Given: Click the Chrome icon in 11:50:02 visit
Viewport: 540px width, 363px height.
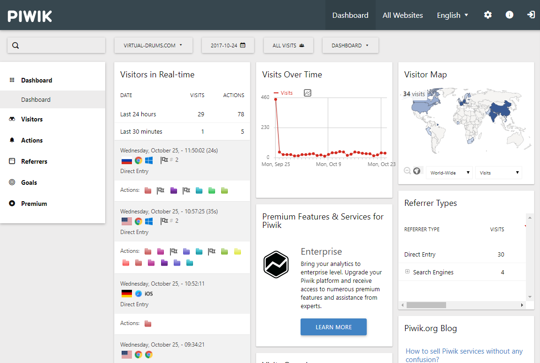Looking at the screenshot, I should pyautogui.click(x=139, y=160).
